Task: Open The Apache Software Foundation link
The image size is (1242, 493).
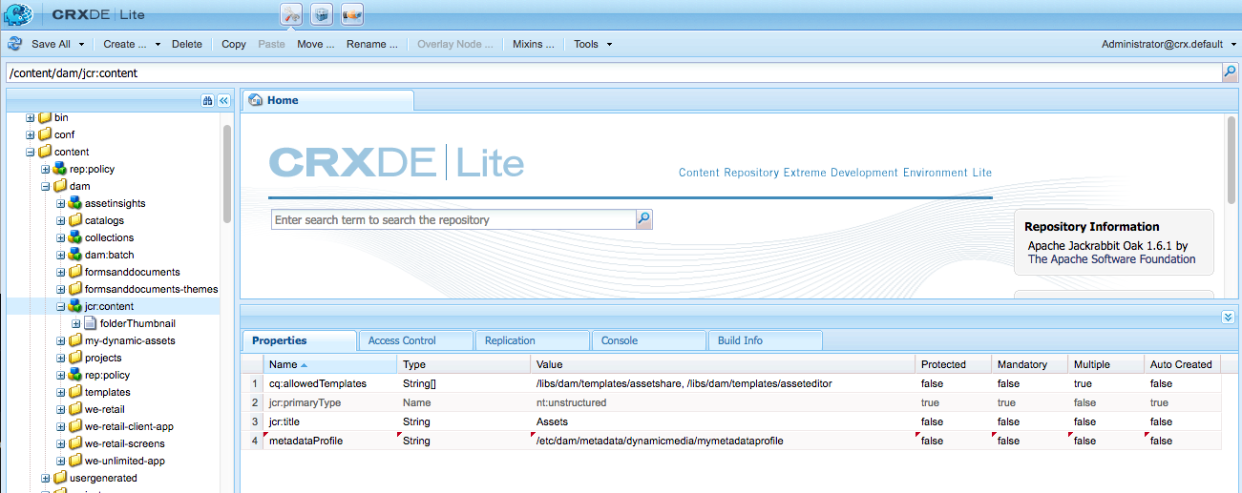Action: (1111, 259)
